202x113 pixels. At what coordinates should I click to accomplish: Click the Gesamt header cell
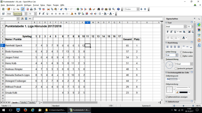[x=128, y=39]
